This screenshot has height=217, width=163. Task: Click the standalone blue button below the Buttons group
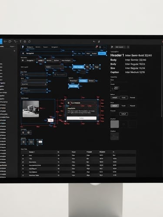(73, 86)
